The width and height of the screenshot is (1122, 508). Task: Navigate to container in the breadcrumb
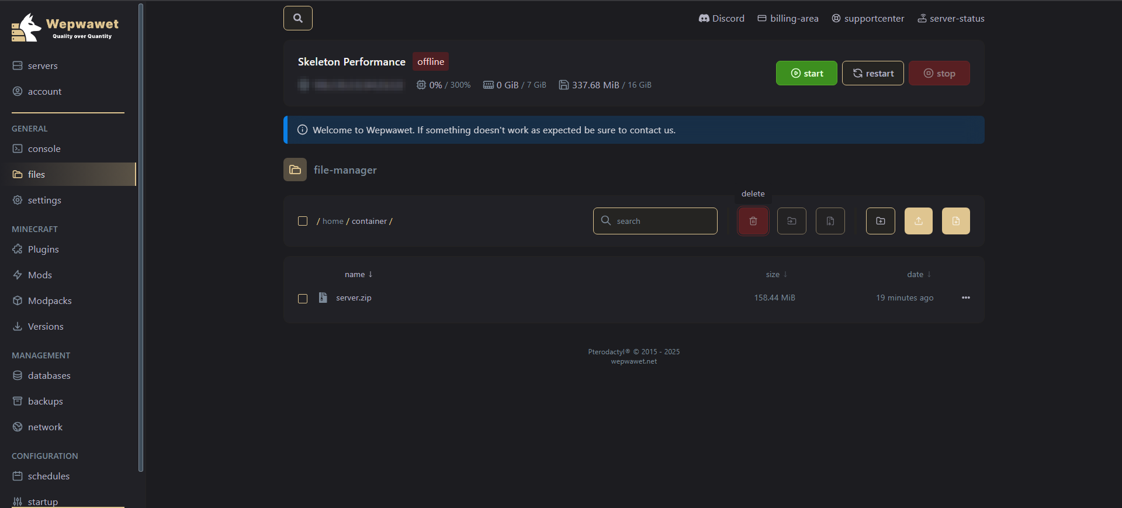369,221
